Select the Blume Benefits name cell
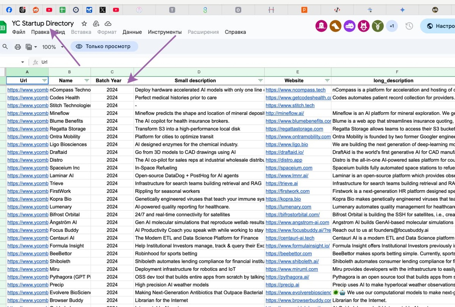Viewport: 455px width, 307px height. [x=70, y=121]
